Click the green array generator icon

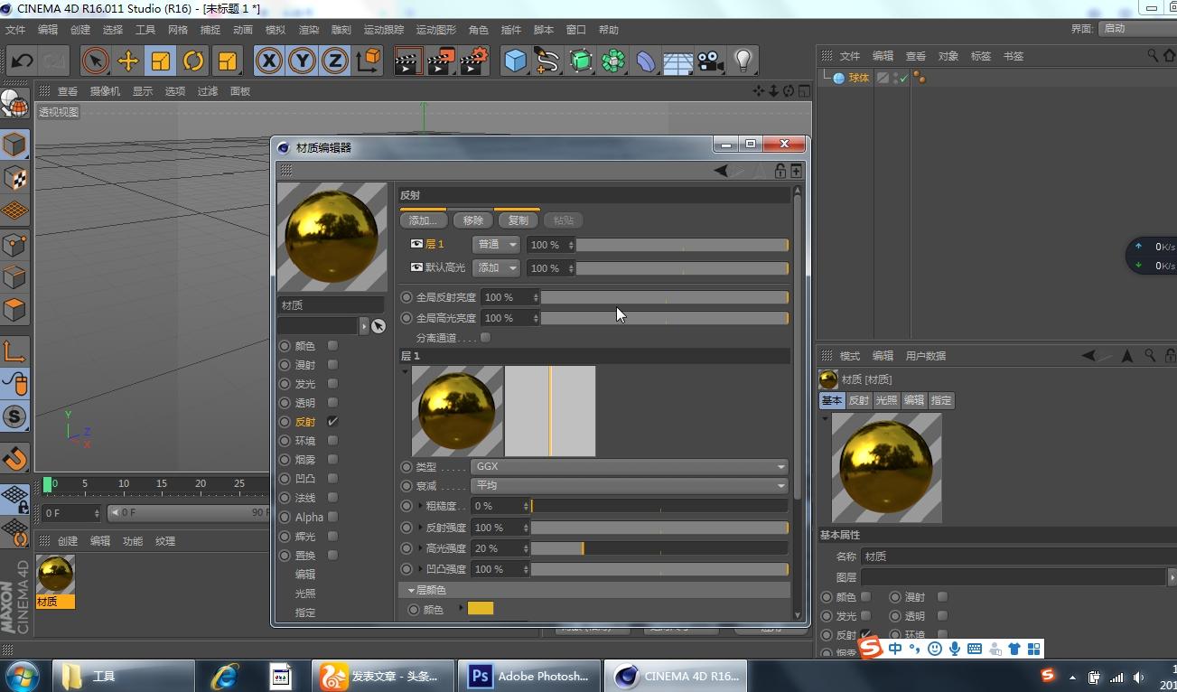(581, 61)
